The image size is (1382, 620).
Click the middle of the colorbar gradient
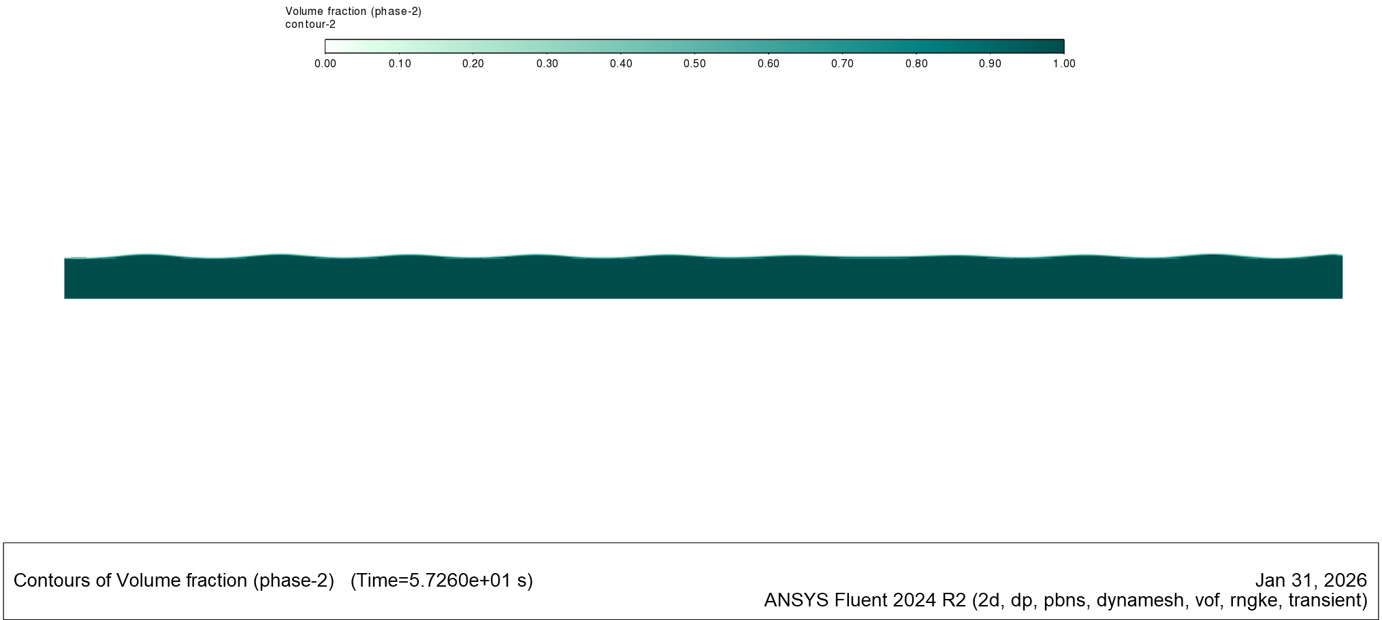(694, 46)
